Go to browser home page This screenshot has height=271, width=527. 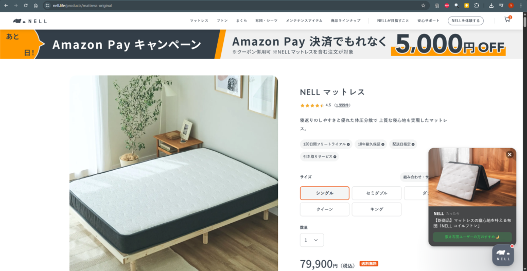(x=36, y=5)
